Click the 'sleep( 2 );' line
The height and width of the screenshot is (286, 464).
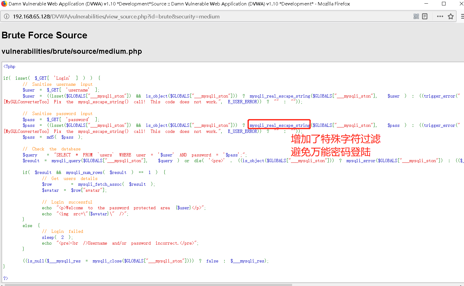57,237
